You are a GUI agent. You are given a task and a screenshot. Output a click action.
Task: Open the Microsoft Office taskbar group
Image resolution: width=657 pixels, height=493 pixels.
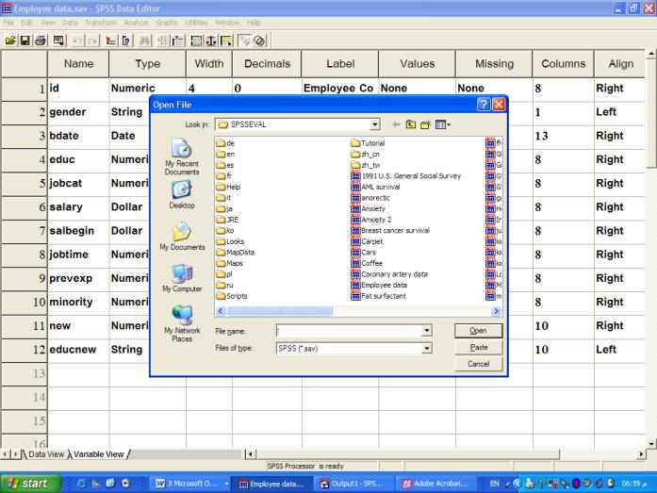(191, 484)
